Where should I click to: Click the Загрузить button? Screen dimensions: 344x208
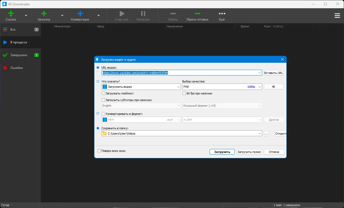tap(222, 152)
